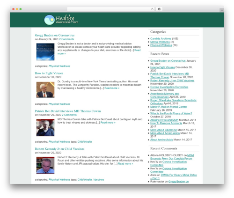Open Patrick Bet-David Interviews MD Thomas Cowan title
The height and width of the screenshot is (198, 234).
click(68, 111)
